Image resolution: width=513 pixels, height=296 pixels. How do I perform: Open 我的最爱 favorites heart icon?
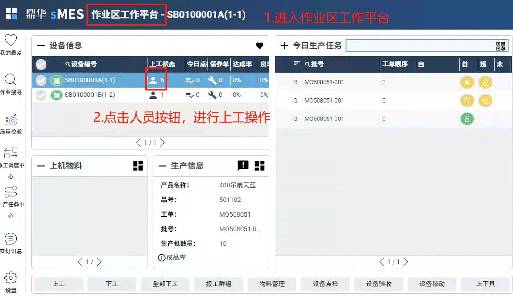tap(11, 40)
